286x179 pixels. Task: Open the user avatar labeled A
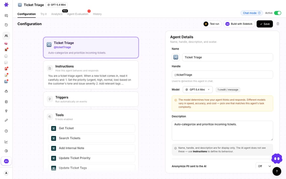click(6, 173)
